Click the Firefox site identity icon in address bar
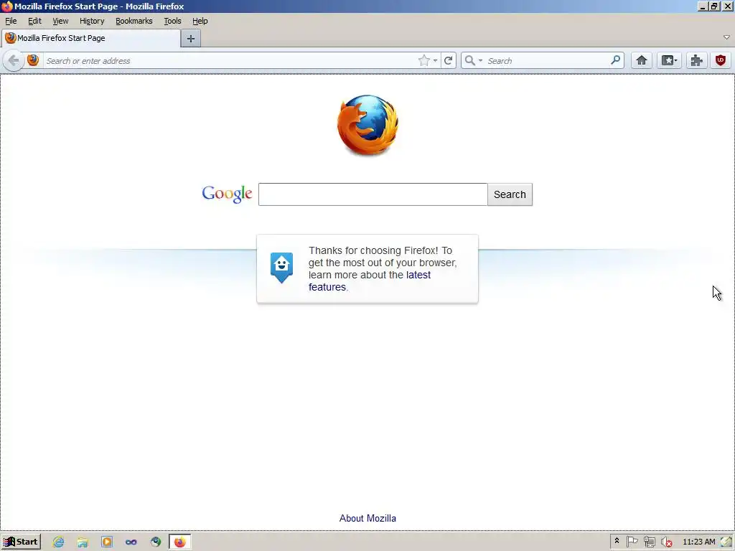 click(x=33, y=60)
